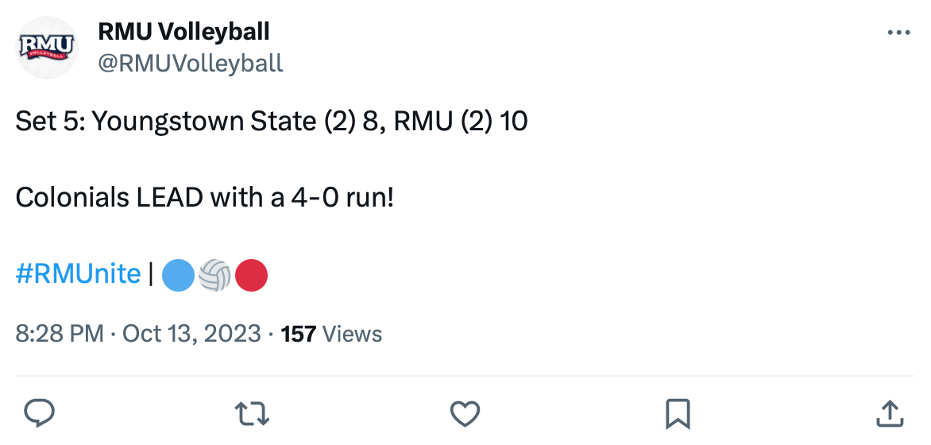The width and height of the screenshot is (931, 445).
Task: Click the volleyball emoji
Action: click(214, 274)
